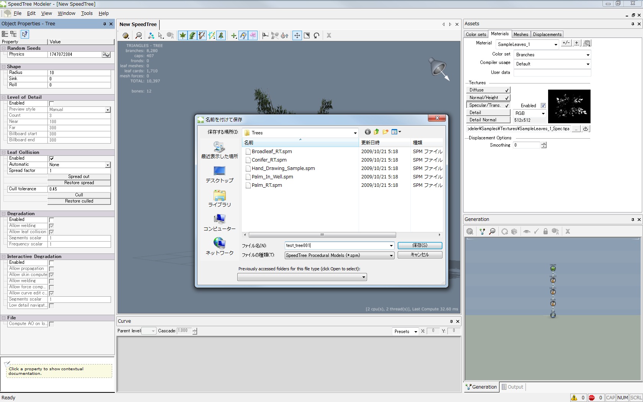Toggle the pink balloon tree icon
The image size is (643, 402).
pyautogui.click(x=253, y=36)
